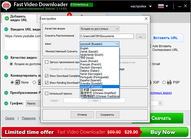Click the Скачать Расположение path field
Viewport: 191px width, 139px height.
click(107, 36)
